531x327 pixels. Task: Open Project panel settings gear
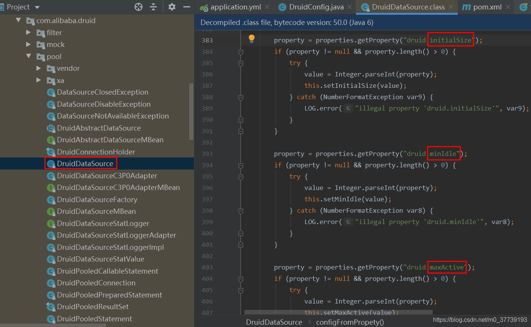pos(172,7)
